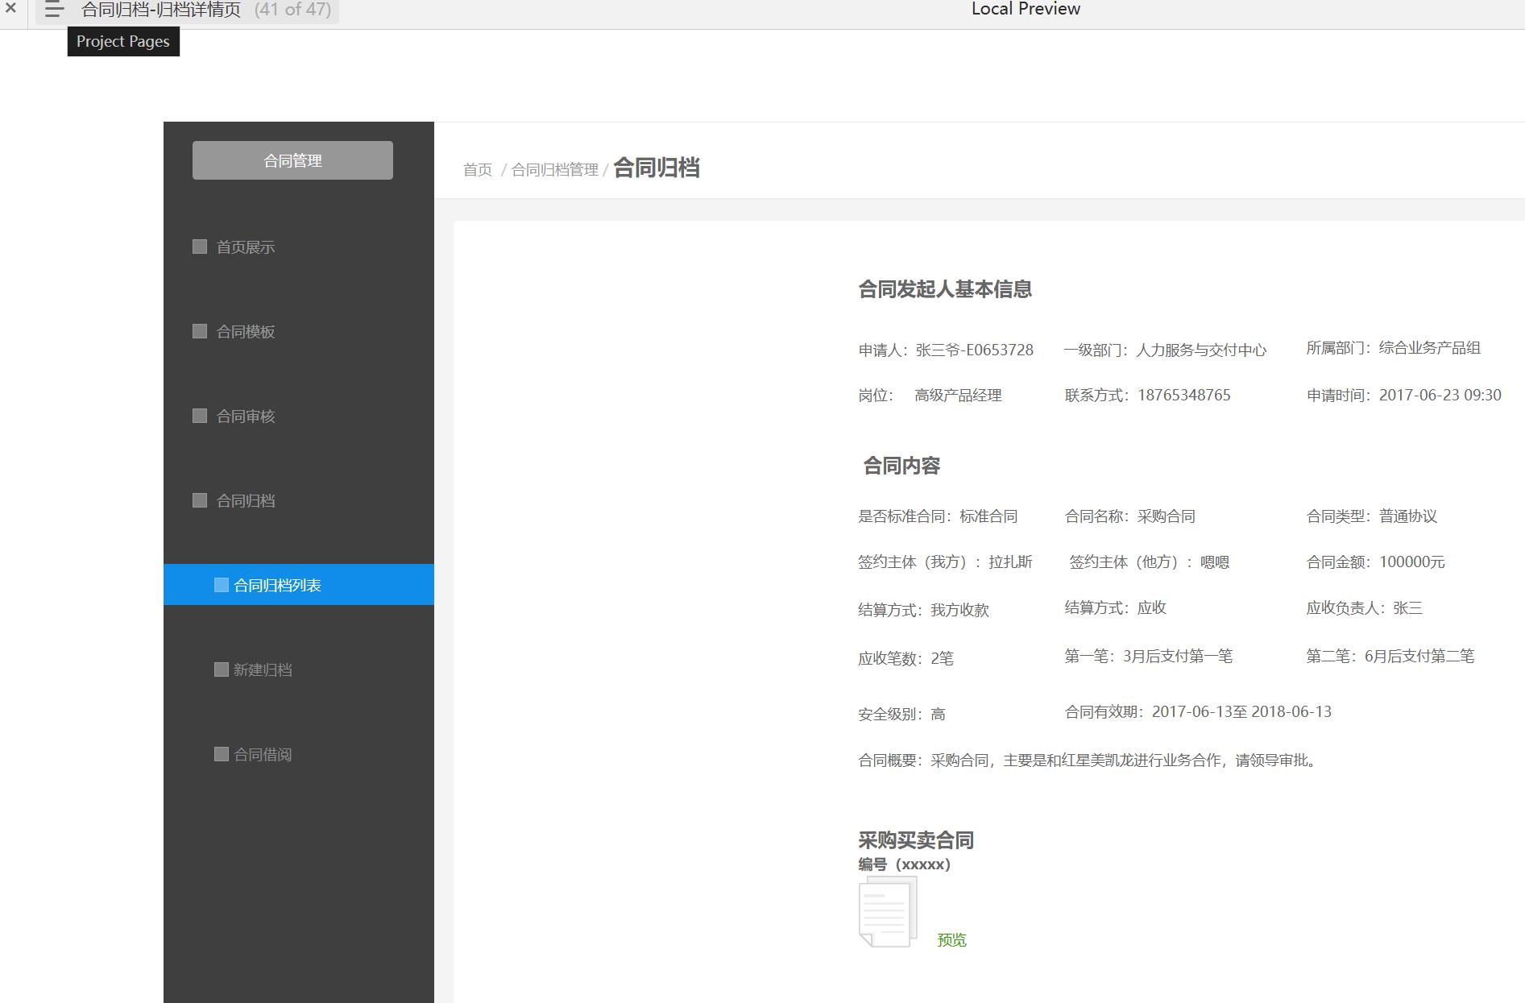
Task: Click the text 结算方式：应收
Action: tap(1115, 608)
